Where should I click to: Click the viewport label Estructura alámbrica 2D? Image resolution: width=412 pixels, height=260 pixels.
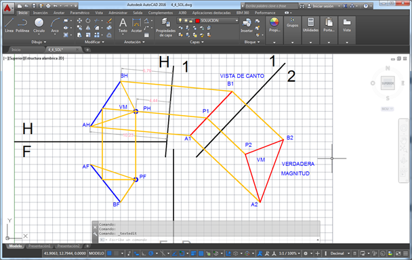[43, 58]
